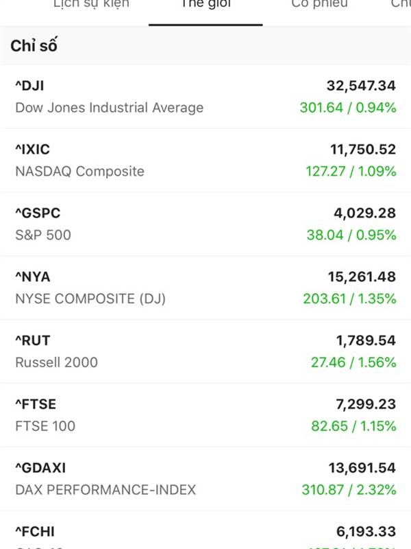Screen dimensions: 411x549
Task: Select the ^IXIC ticker symbol
Action: pyautogui.click(x=32, y=150)
